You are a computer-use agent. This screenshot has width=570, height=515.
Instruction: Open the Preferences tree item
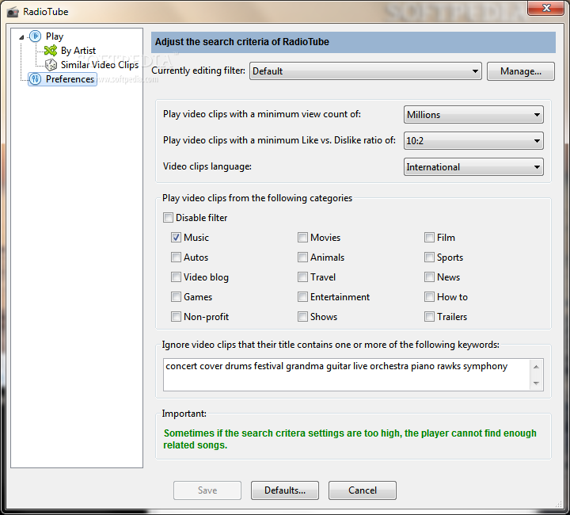[x=70, y=79]
